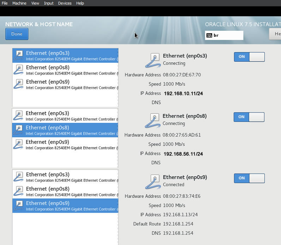Viewport: 281px width, 245px height.
Task: Click enp0s9 icon in list where enp0s8 is selected
Action: pos(18,144)
